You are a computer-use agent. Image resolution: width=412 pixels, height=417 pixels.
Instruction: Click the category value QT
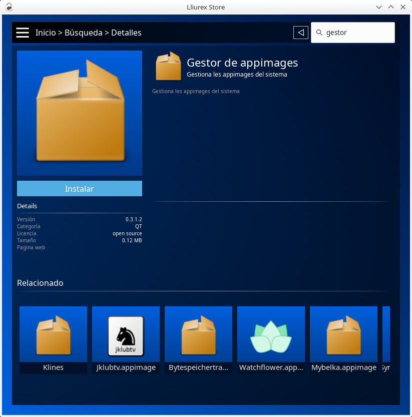click(138, 227)
